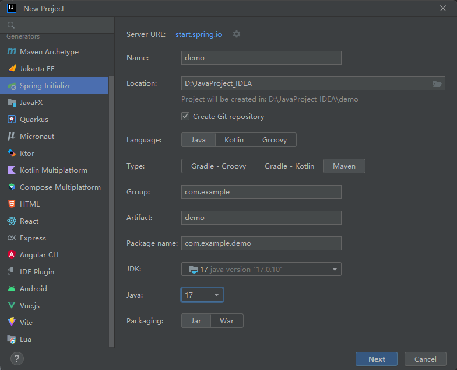Click the IntelliJ IDEA logo in title bar
The image size is (457, 370).
click(x=12, y=8)
